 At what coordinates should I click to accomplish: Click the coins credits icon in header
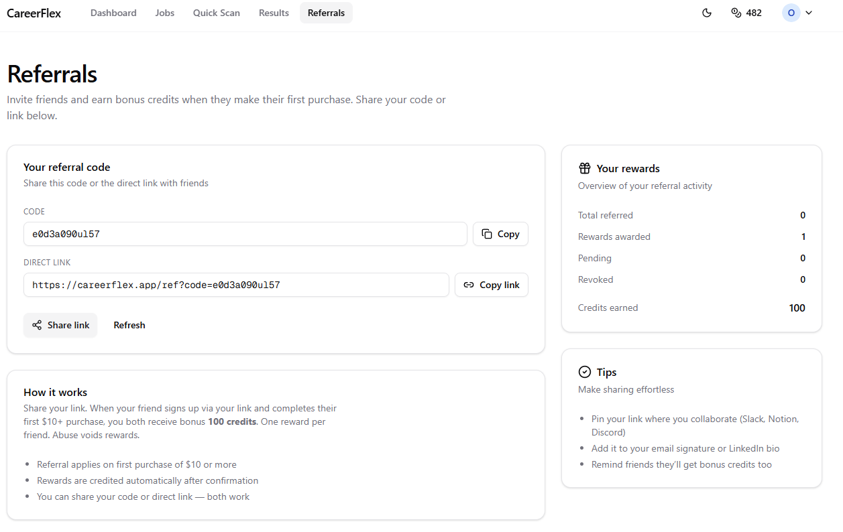736,13
